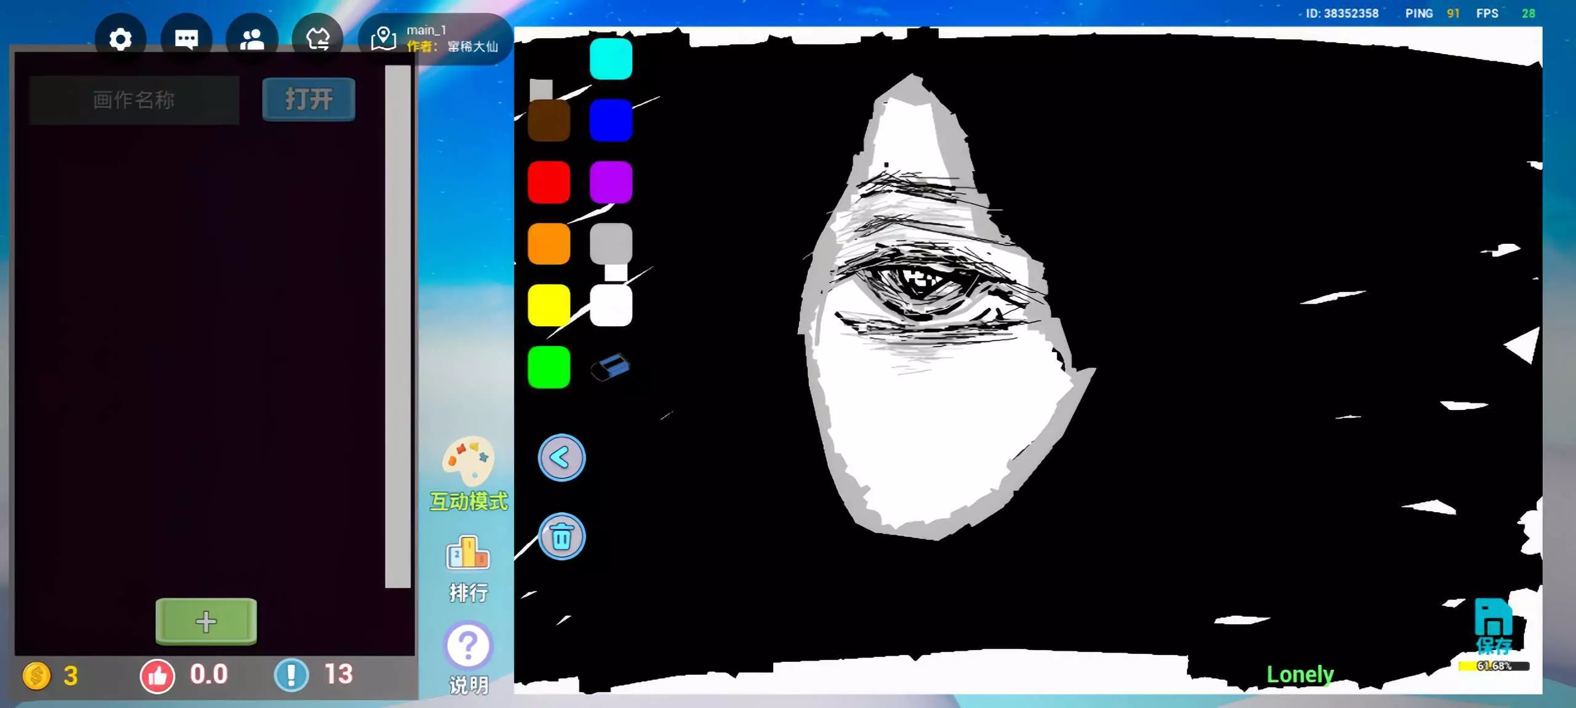This screenshot has width=1576, height=708.
Task: Click the red thumbs-up like icon
Action: (158, 676)
